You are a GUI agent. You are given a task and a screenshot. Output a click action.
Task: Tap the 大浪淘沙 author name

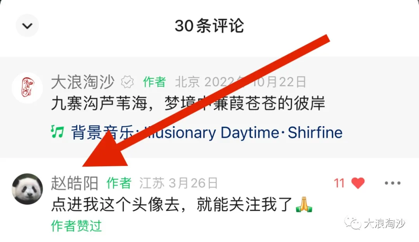point(83,82)
